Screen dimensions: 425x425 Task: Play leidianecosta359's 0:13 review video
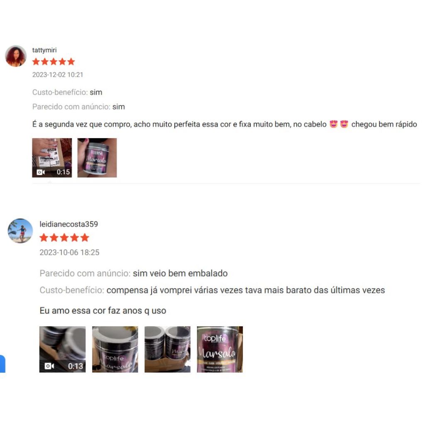(62, 349)
